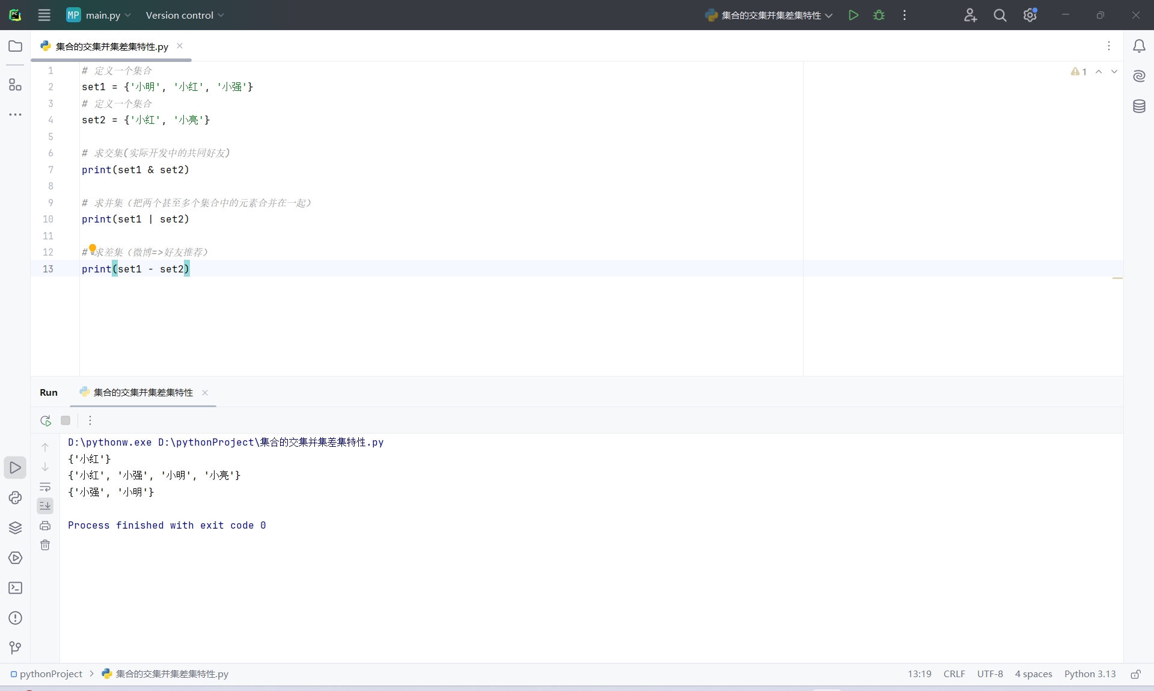Select the 集合的交集并集差集特性.py editor tab
The width and height of the screenshot is (1154, 691).
pos(111,46)
